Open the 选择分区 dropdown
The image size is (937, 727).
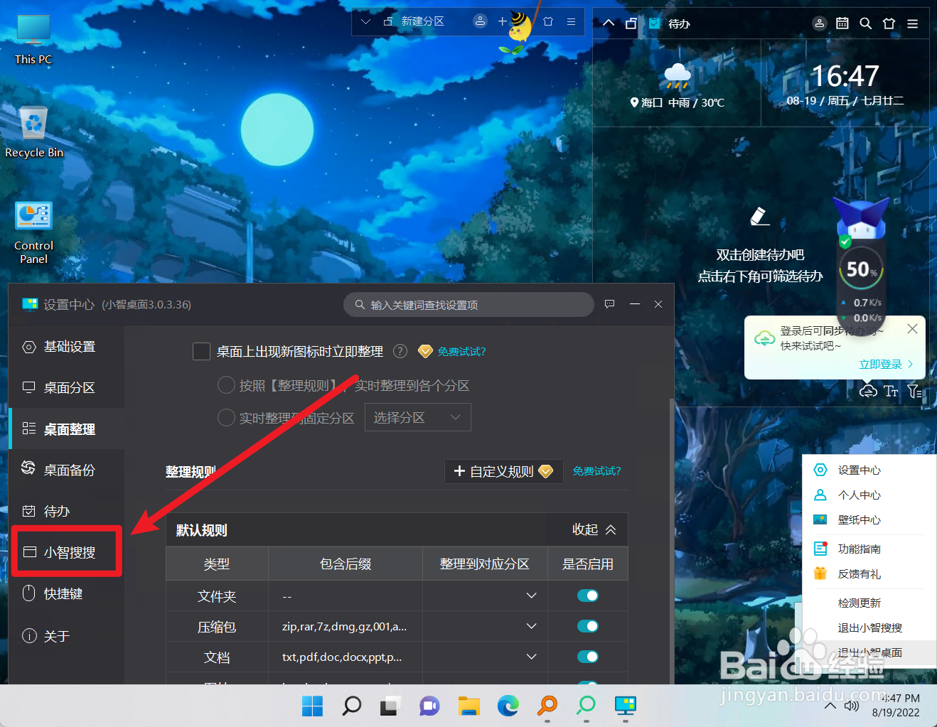coord(417,417)
